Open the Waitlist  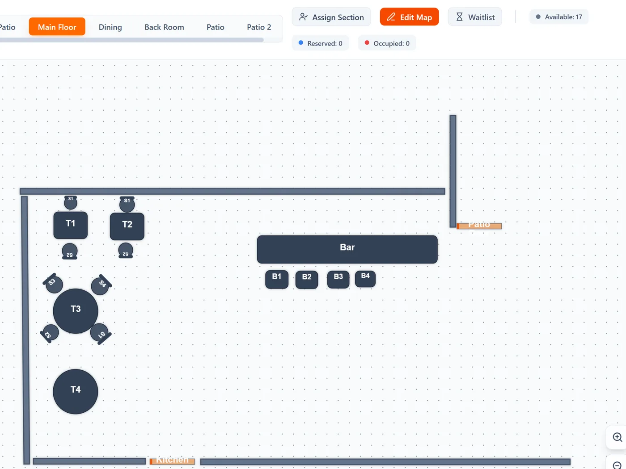click(474, 17)
